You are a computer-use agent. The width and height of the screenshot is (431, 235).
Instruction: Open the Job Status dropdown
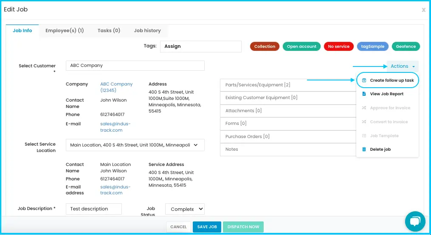click(x=185, y=209)
